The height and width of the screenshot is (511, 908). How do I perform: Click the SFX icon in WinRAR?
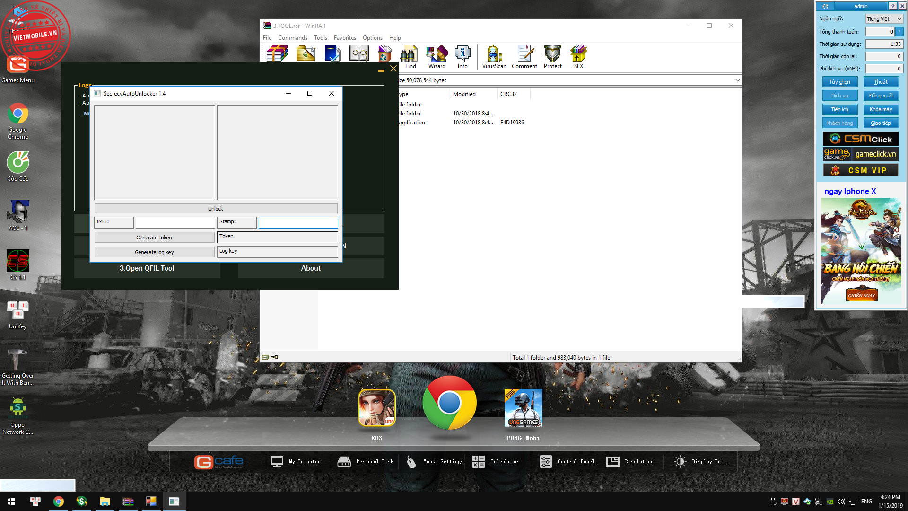click(x=578, y=57)
